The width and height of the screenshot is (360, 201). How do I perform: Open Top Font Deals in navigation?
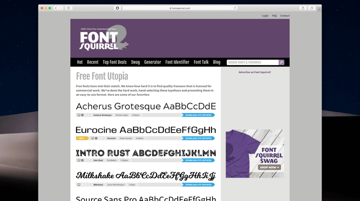coord(114,62)
